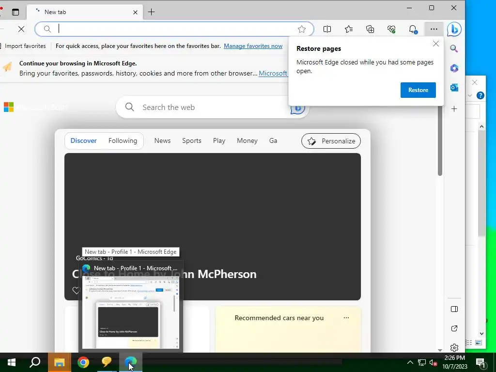Open the Microsoft link in the banner
Viewport: 496px width, 372px height.
coord(273,74)
